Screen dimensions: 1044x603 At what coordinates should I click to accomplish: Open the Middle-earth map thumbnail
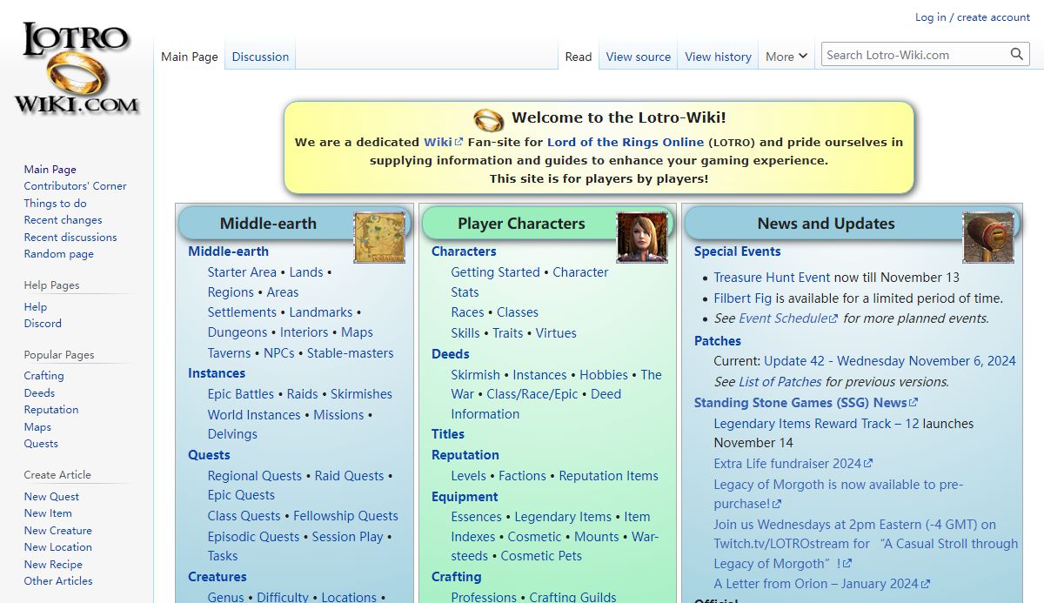click(x=380, y=237)
